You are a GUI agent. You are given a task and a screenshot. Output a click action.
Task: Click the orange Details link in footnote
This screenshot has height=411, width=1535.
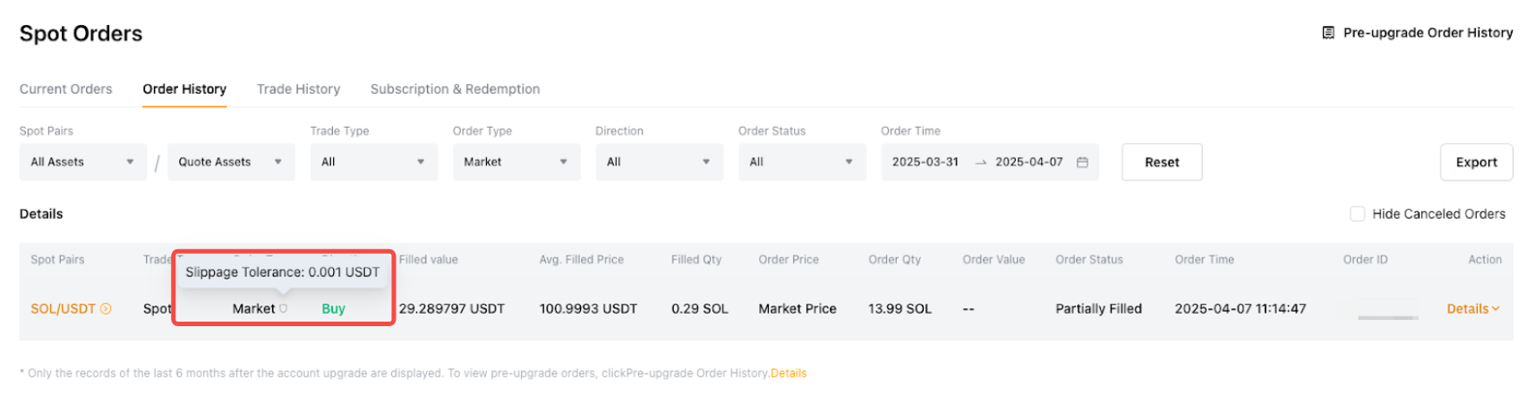pos(789,373)
